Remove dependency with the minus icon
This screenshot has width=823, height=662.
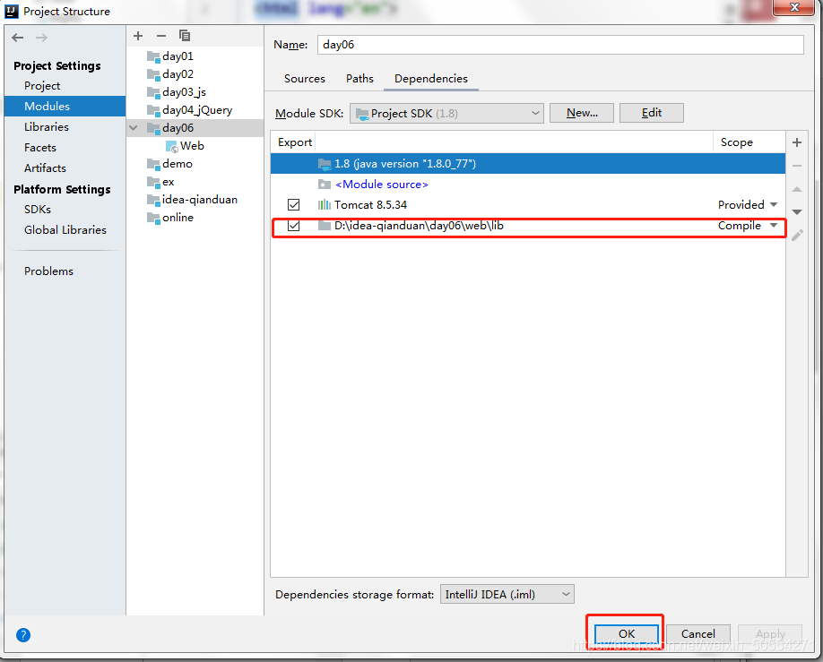(x=797, y=166)
